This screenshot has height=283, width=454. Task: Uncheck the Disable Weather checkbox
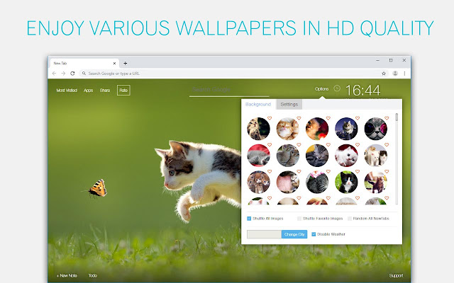point(314,234)
